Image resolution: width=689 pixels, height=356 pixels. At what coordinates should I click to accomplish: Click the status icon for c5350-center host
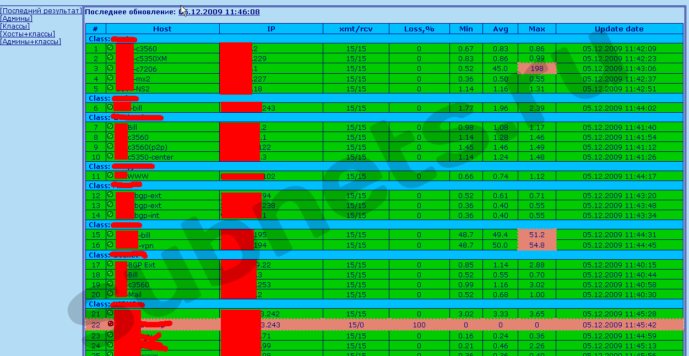point(110,156)
